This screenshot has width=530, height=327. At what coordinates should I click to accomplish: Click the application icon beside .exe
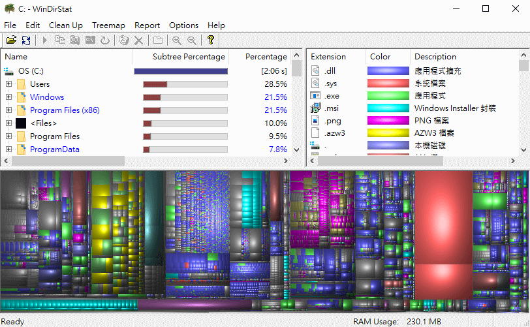click(315, 96)
